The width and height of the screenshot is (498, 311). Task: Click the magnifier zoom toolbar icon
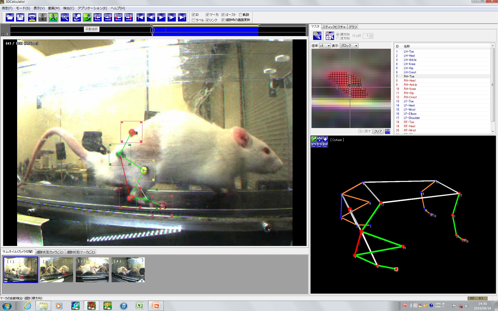pyautogui.click(x=65, y=17)
